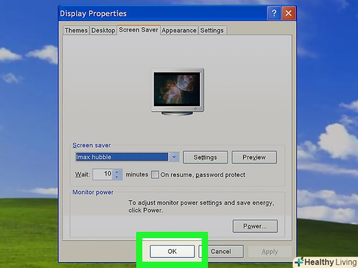Increase wait minutes with up arrow
This screenshot has width=358, height=268.
click(117, 172)
